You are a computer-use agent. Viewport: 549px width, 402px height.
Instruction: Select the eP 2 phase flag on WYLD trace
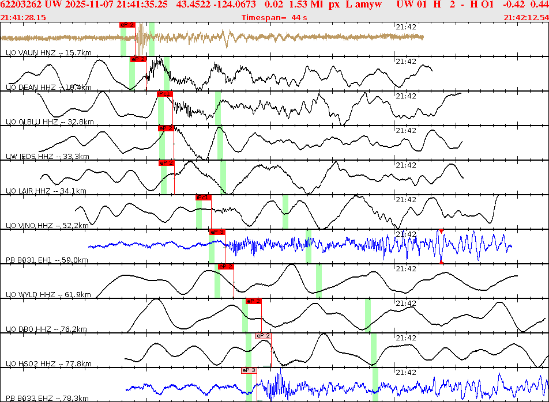tap(225, 267)
